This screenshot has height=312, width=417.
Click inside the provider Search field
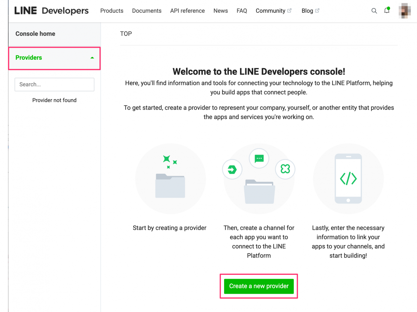(x=54, y=84)
